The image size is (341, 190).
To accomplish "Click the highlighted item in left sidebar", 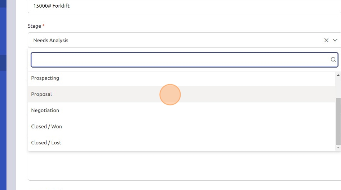I will pos(3,63).
